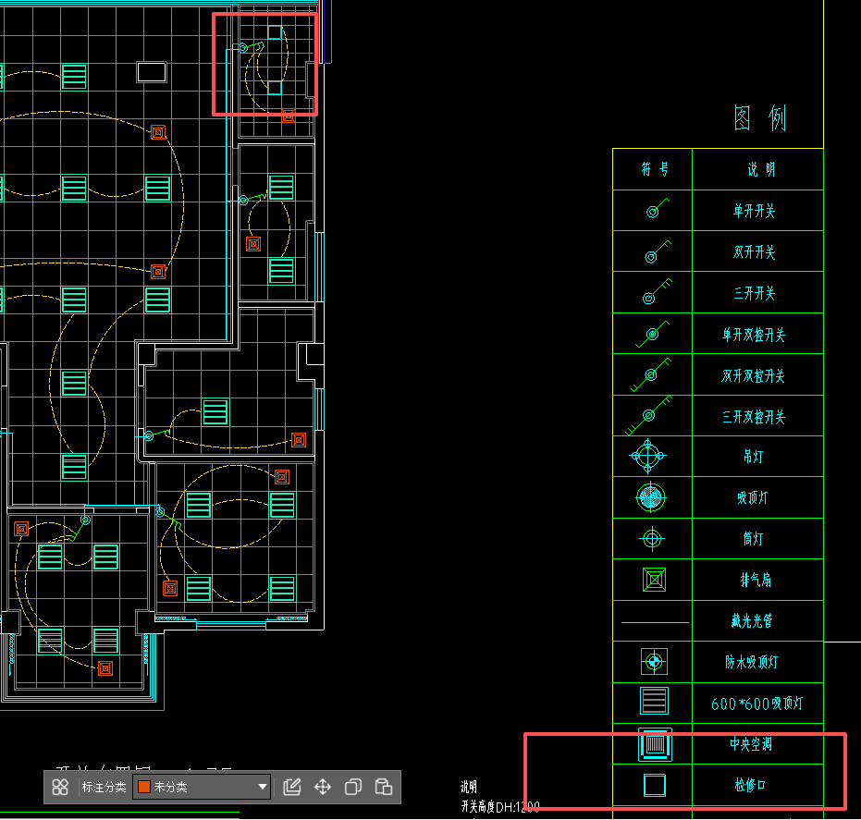Click the white rectangle outline on floor plan ceiling
This screenshot has width=861, height=820.
(152, 72)
